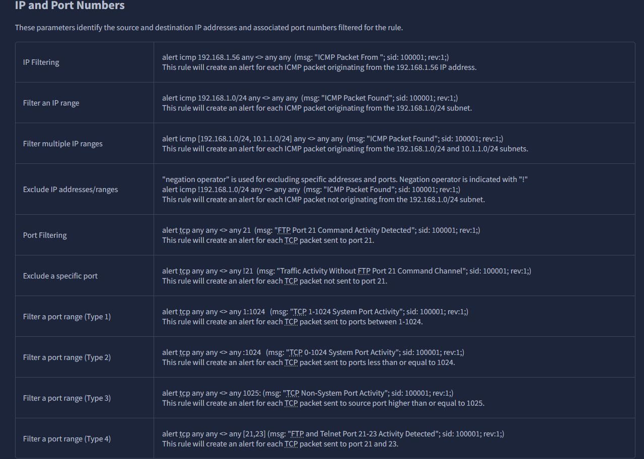Select the "Filter multiple IP ranges" label
The height and width of the screenshot is (459, 644).
[x=63, y=144]
